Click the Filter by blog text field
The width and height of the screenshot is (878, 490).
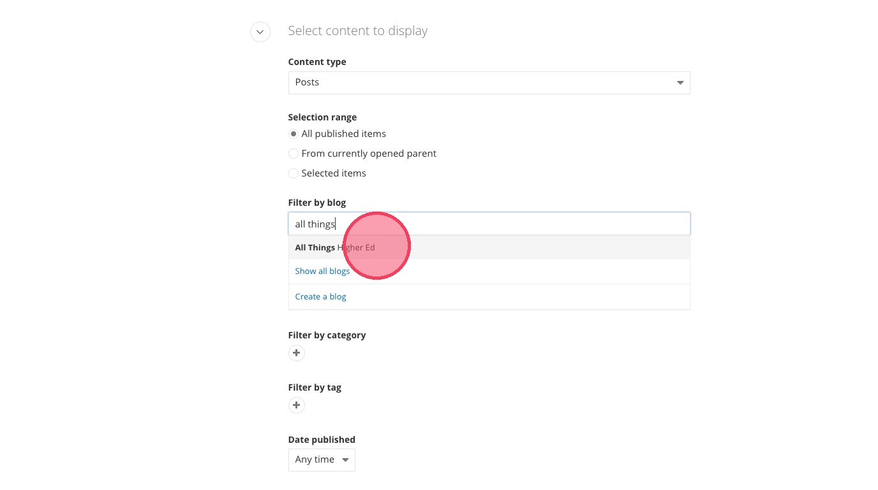tap(489, 224)
